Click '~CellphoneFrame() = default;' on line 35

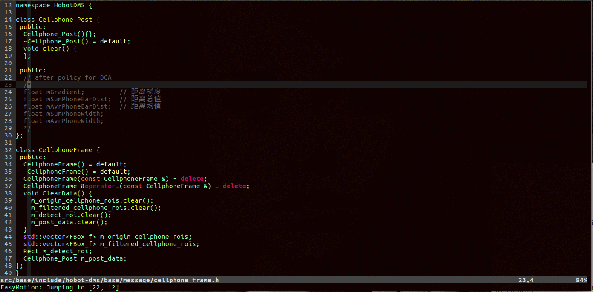(x=77, y=172)
